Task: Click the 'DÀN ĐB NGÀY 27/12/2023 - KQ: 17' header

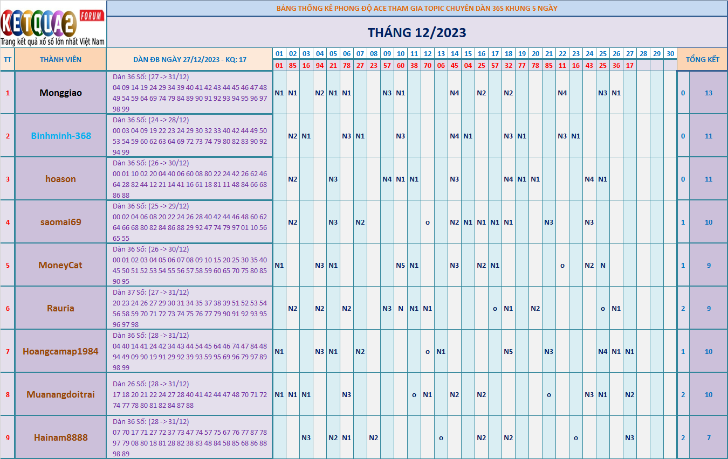Action: (x=189, y=59)
